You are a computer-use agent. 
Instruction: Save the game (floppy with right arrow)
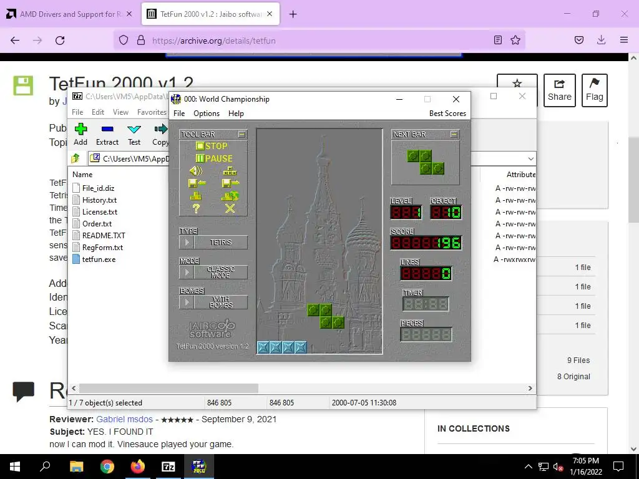point(231,183)
